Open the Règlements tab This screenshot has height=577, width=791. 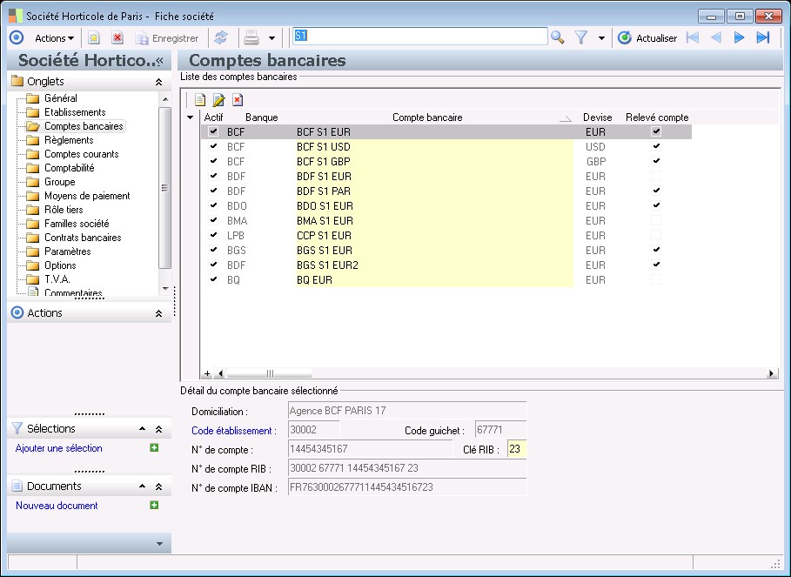pos(69,140)
